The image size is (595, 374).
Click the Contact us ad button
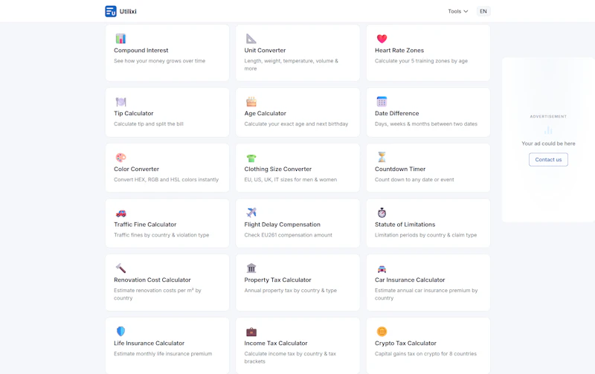pyautogui.click(x=548, y=160)
